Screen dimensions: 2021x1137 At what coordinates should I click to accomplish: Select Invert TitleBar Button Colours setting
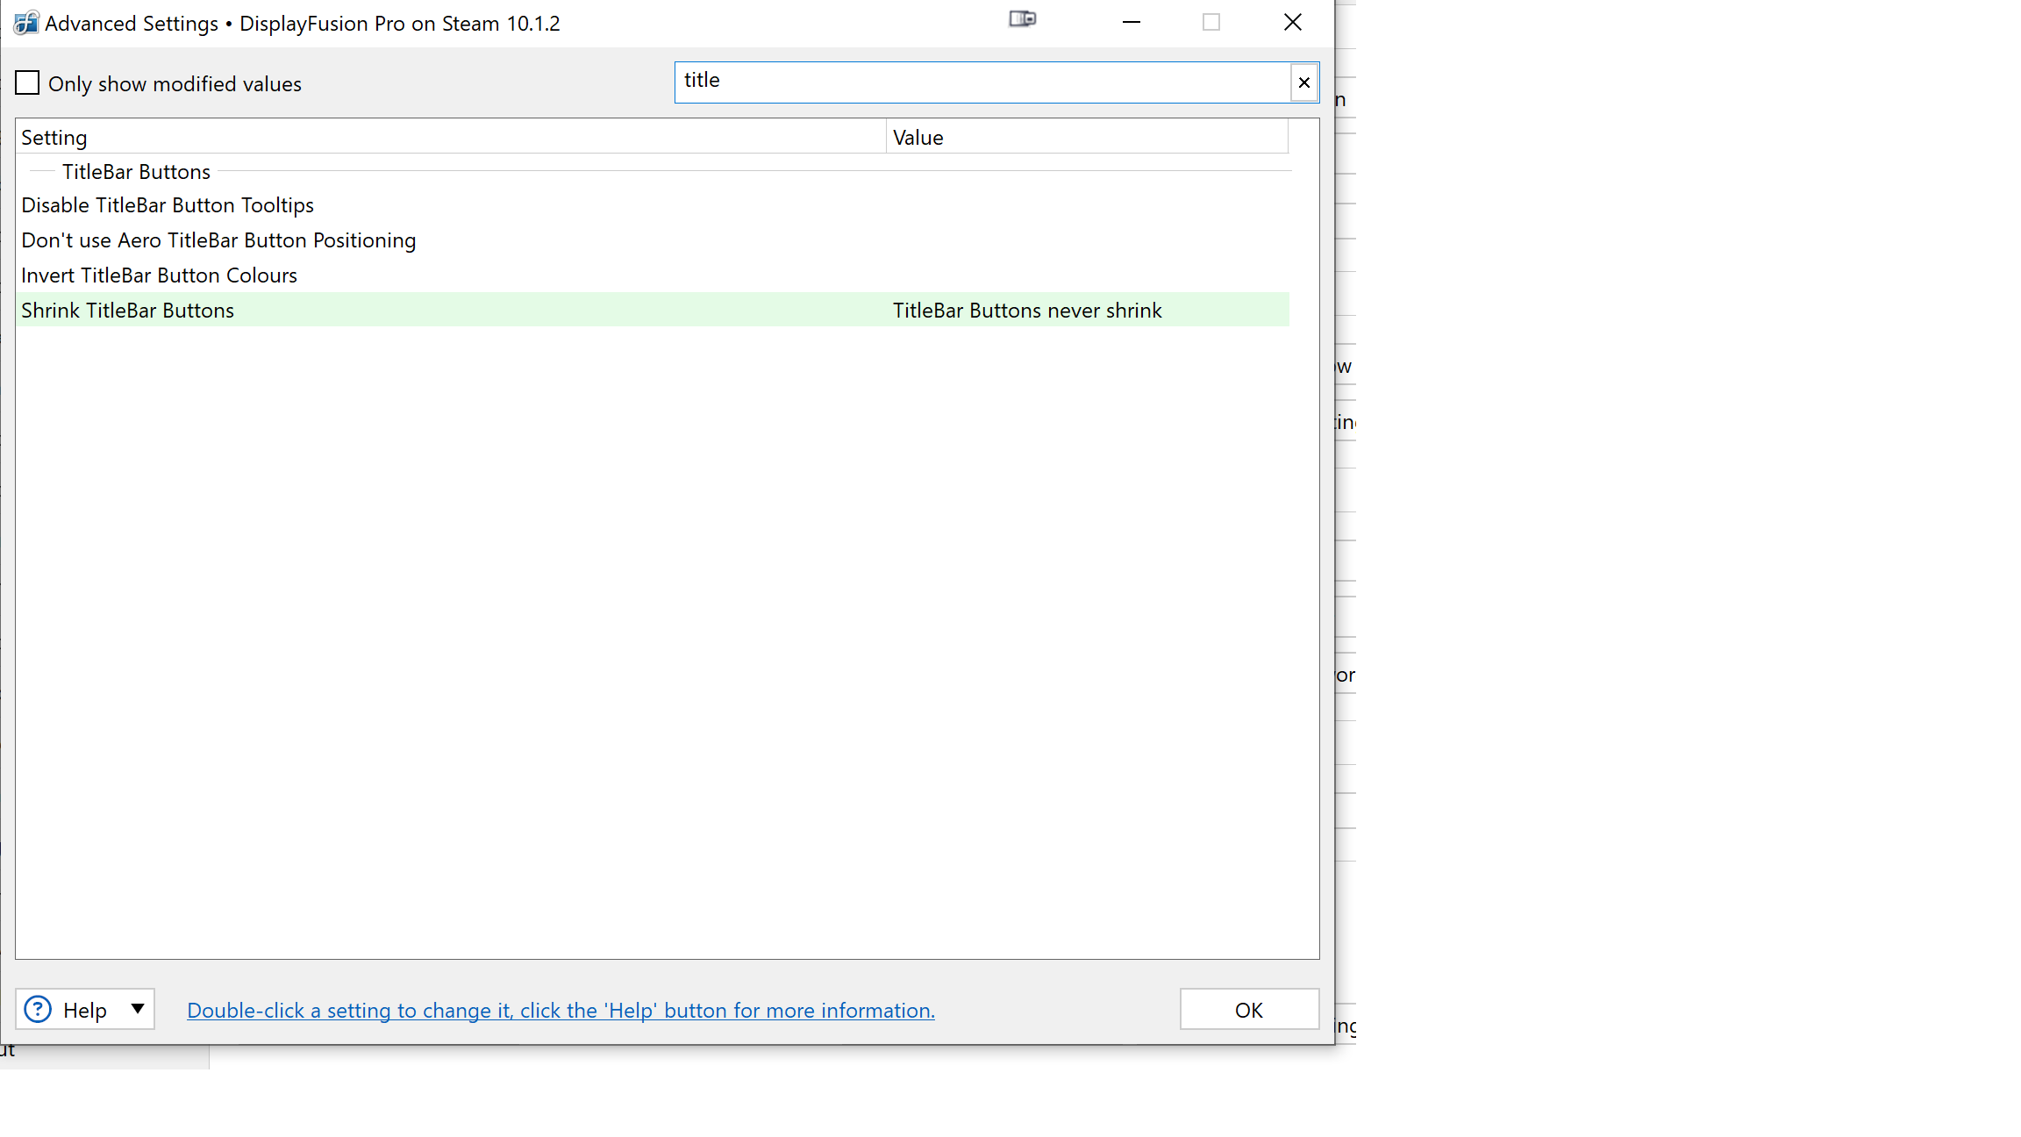[159, 275]
